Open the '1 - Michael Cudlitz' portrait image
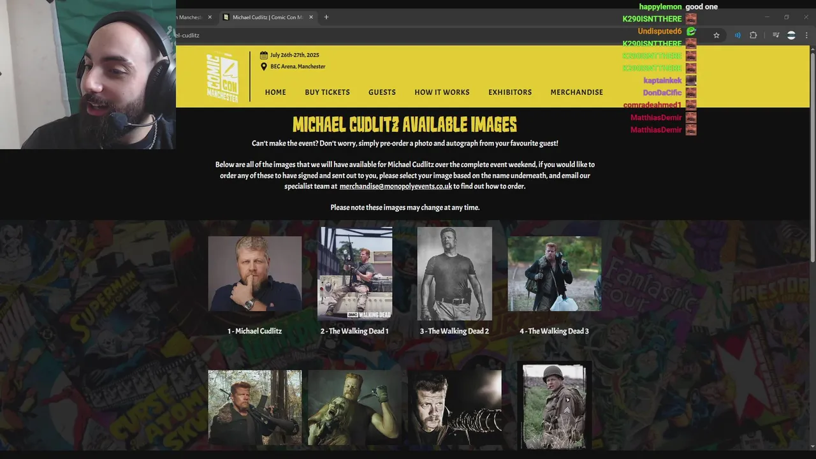The height and width of the screenshot is (459, 816). click(255, 273)
